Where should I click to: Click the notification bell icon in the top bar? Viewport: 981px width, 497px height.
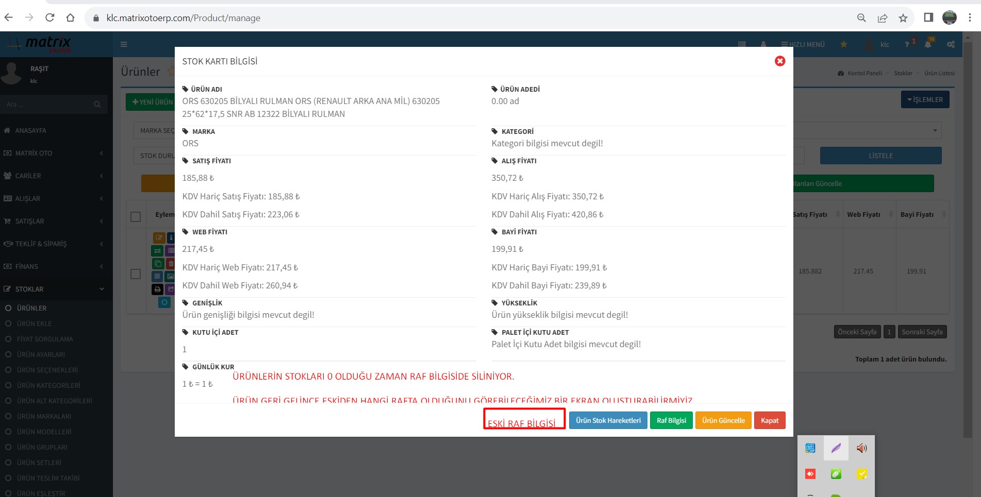point(927,45)
